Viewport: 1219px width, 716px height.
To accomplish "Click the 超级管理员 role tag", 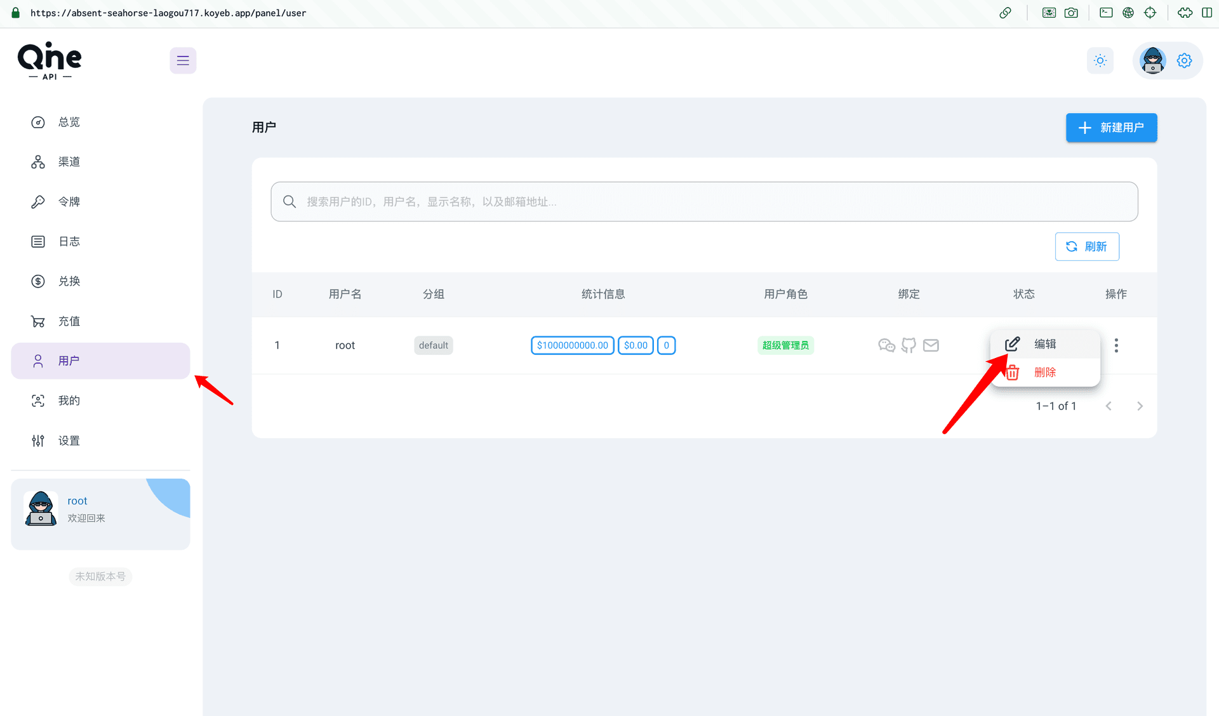I will [x=785, y=345].
